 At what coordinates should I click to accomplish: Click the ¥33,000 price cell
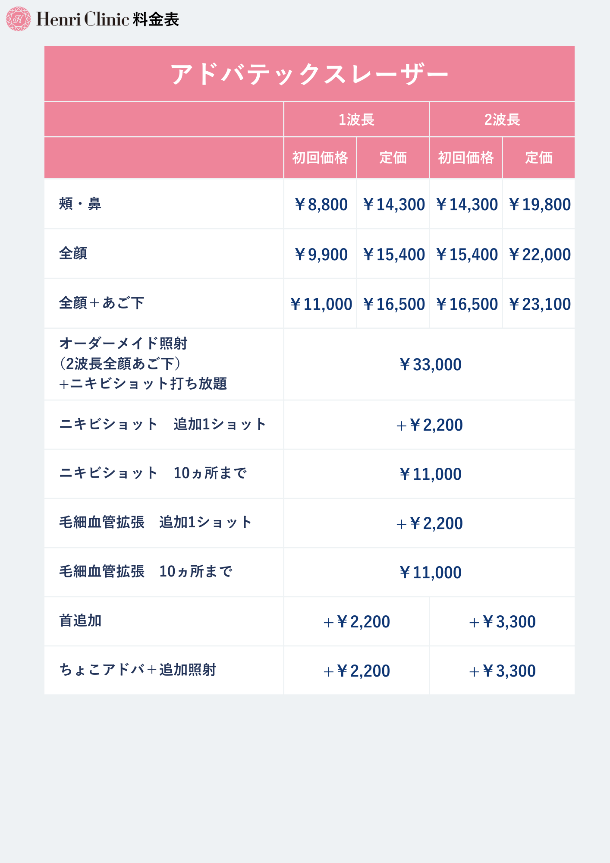point(430,365)
